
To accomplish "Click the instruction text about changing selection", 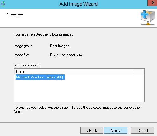I will (x=78, y=109).
